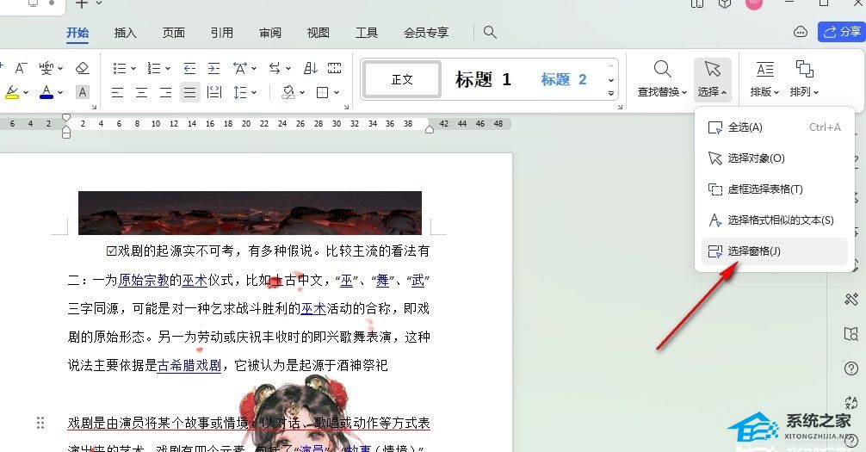Open the highlight color dropdown arrow

26,93
